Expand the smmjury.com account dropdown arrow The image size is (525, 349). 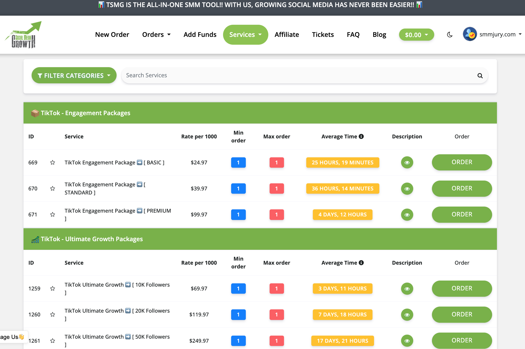click(520, 34)
